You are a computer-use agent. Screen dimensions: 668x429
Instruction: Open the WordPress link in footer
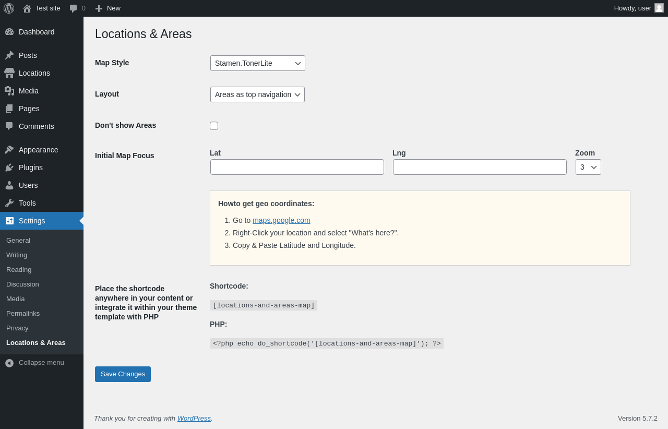pyautogui.click(x=194, y=418)
